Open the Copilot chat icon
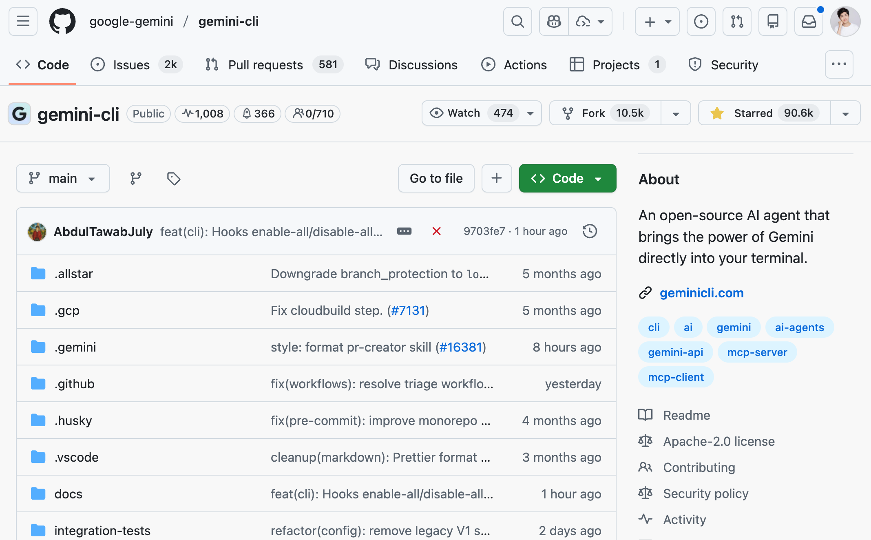The height and width of the screenshot is (540, 871). pos(554,21)
